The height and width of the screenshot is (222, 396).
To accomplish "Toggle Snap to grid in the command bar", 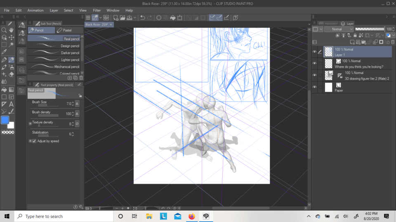I will (226, 18).
